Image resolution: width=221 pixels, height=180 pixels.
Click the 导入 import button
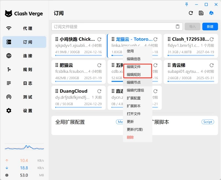192,27
